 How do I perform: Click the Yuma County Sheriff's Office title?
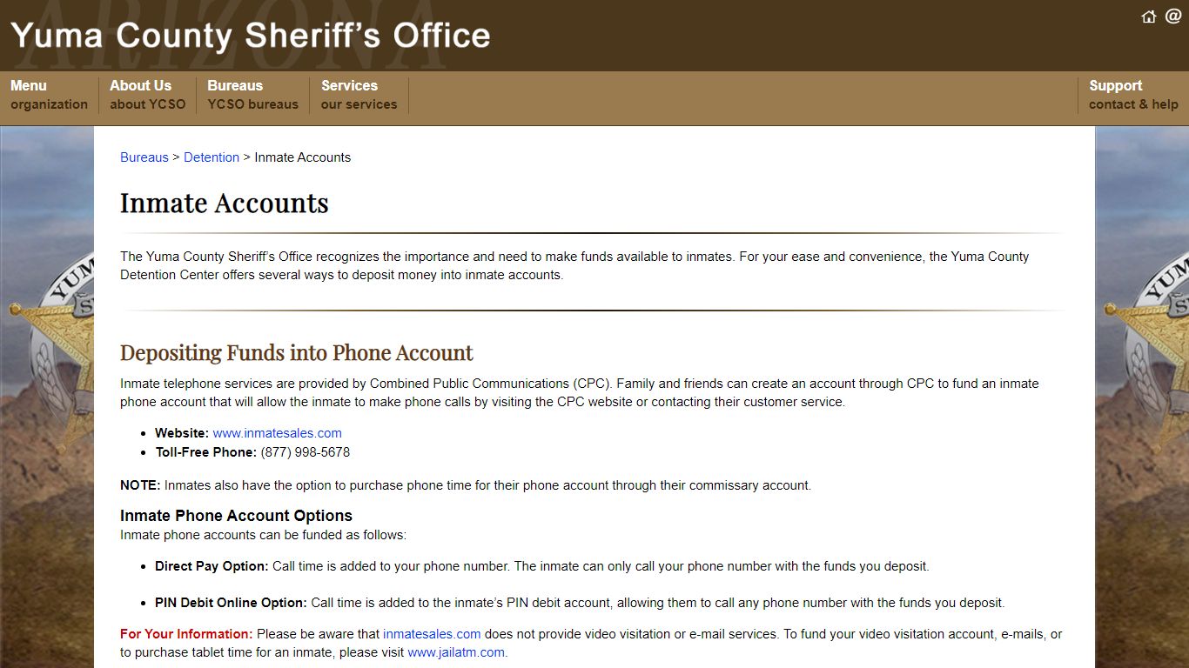click(251, 36)
